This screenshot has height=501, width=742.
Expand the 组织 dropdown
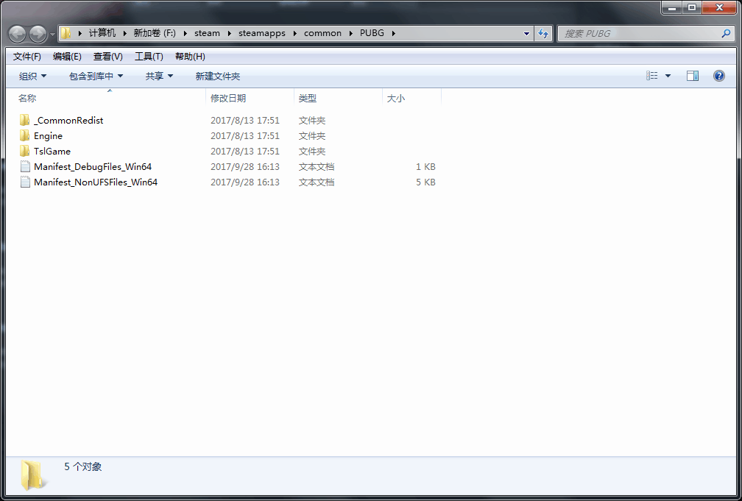32,77
